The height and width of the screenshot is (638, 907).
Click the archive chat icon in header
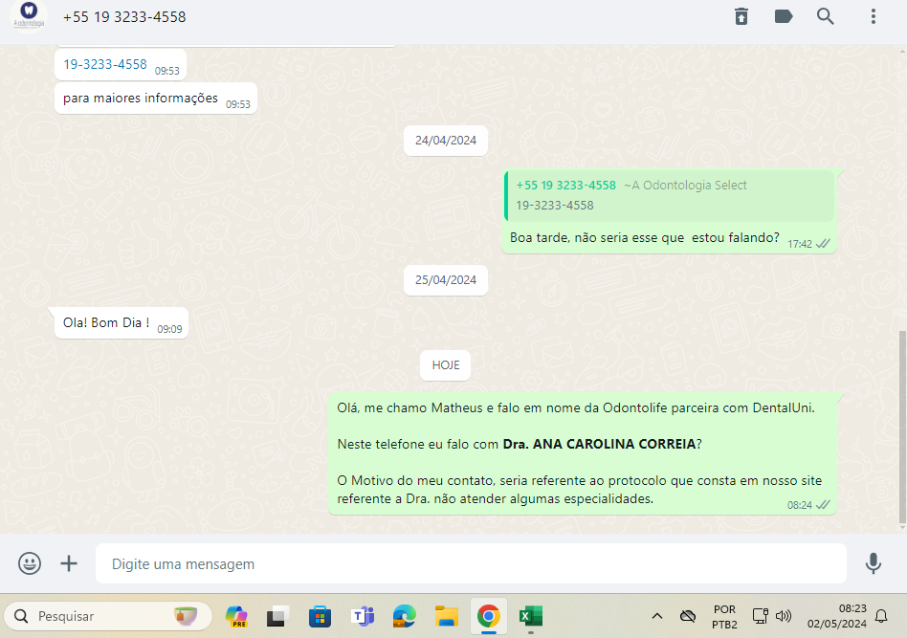[741, 16]
